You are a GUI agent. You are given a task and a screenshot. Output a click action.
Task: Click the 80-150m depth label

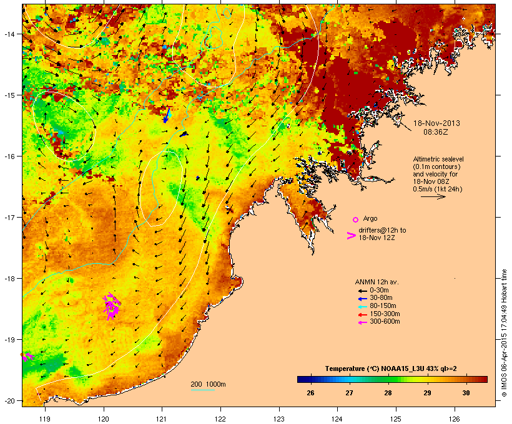[x=383, y=306]
